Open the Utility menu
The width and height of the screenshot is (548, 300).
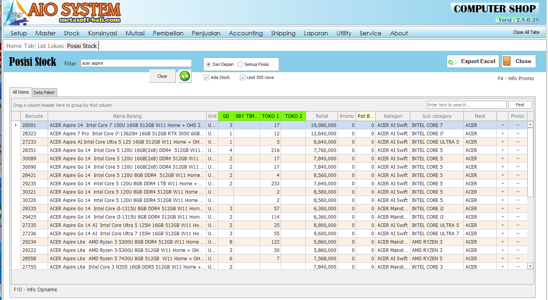[344, 33]
